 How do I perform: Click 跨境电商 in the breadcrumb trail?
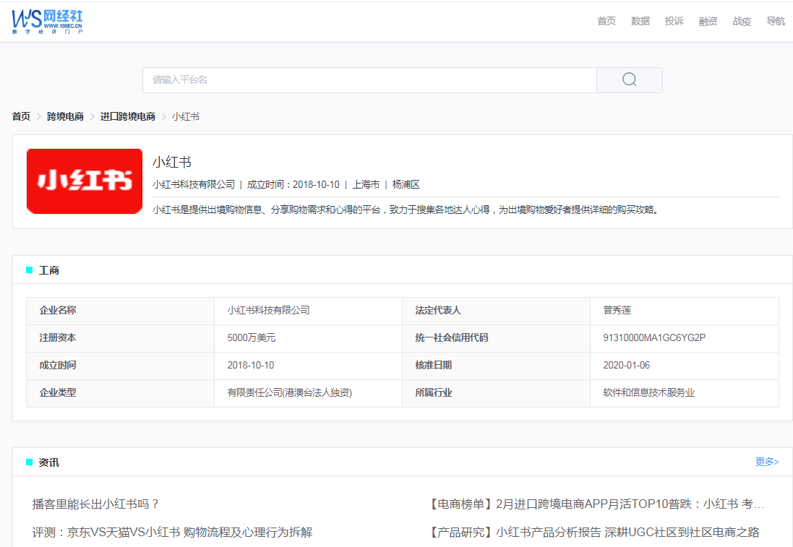(x=65, y=116)
